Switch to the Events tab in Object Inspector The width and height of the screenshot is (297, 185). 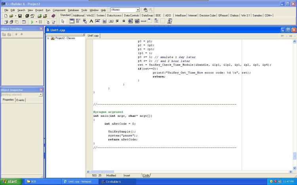pos(20,100)
